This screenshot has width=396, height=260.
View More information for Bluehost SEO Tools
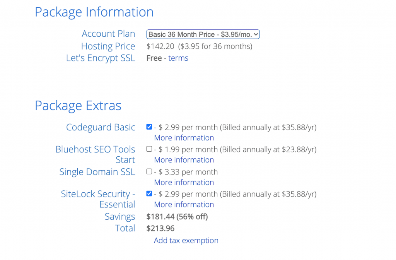coord(184,160)
